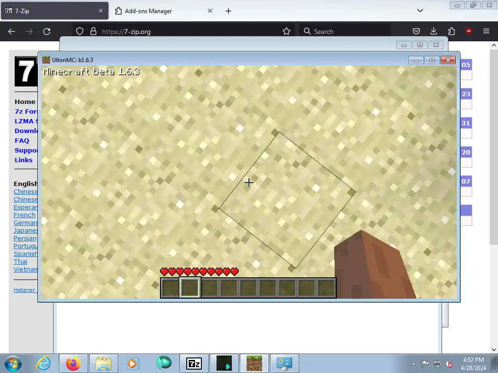This screenshot has height=373, width=498.
Task: Click the red uBlock extension icon
Action: point(468,31)
